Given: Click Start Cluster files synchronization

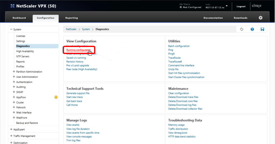Looking at the screenshot, I should pos(186,77).
